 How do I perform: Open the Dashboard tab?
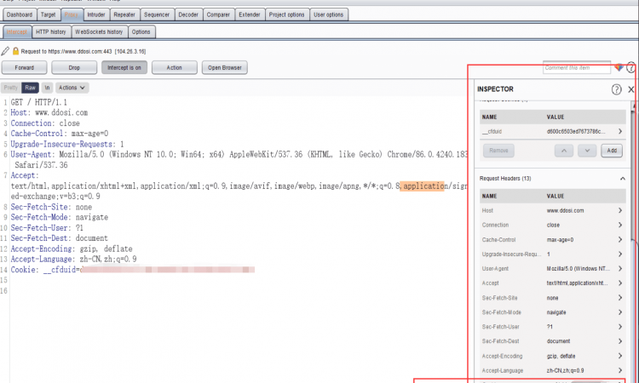click(19, 14)
